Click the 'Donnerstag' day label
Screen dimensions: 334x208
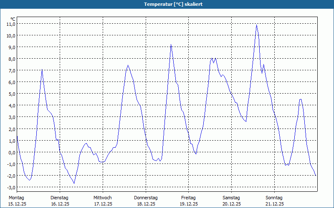pos(146,198)
